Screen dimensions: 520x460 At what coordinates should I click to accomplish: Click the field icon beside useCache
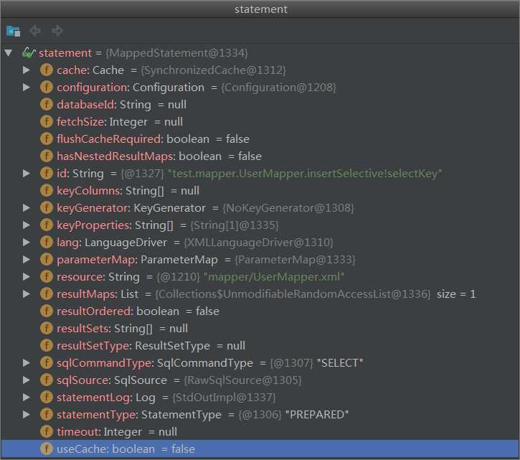47,449
